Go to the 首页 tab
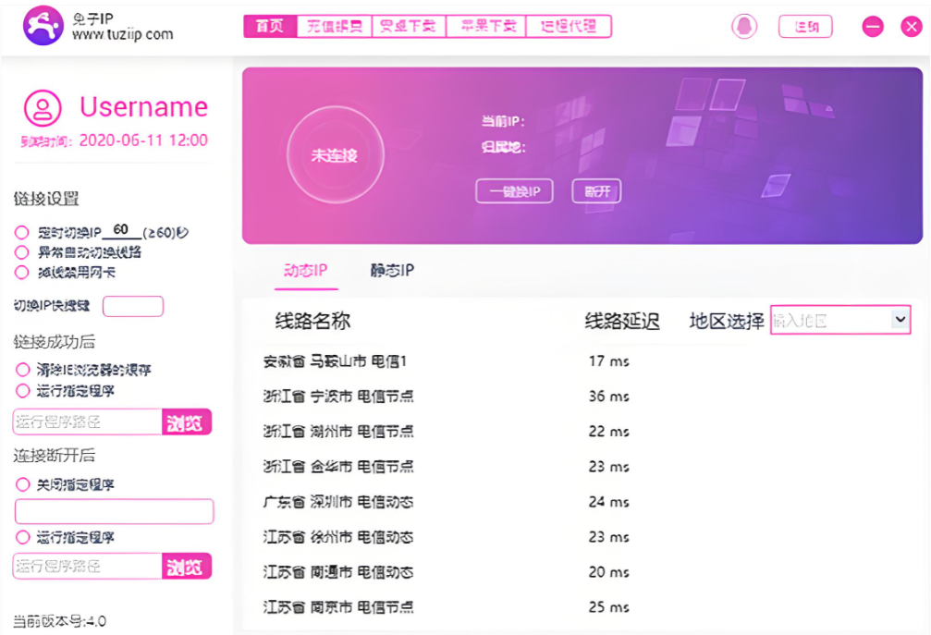Screen dimensions: 931x635 (x=270, y=26)
